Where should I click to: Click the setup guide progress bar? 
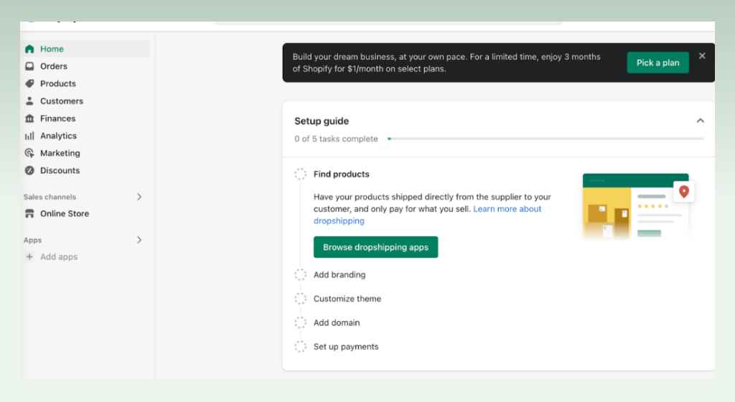[546, 139]
